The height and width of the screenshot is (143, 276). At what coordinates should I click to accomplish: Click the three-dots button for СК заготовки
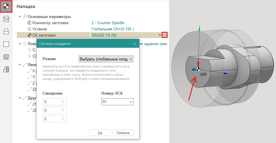[x=165, y=35]
